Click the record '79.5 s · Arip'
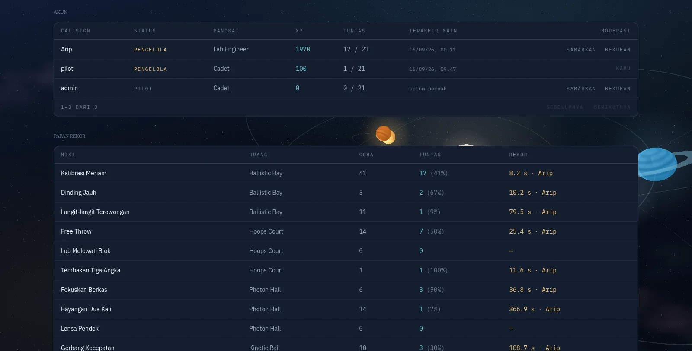 (x=533, y=212)
